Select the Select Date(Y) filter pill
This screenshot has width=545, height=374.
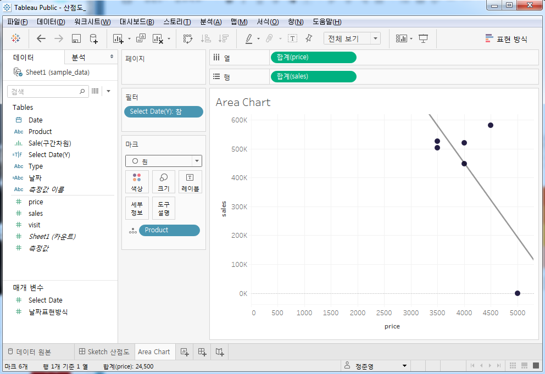[x=164, y=111]
